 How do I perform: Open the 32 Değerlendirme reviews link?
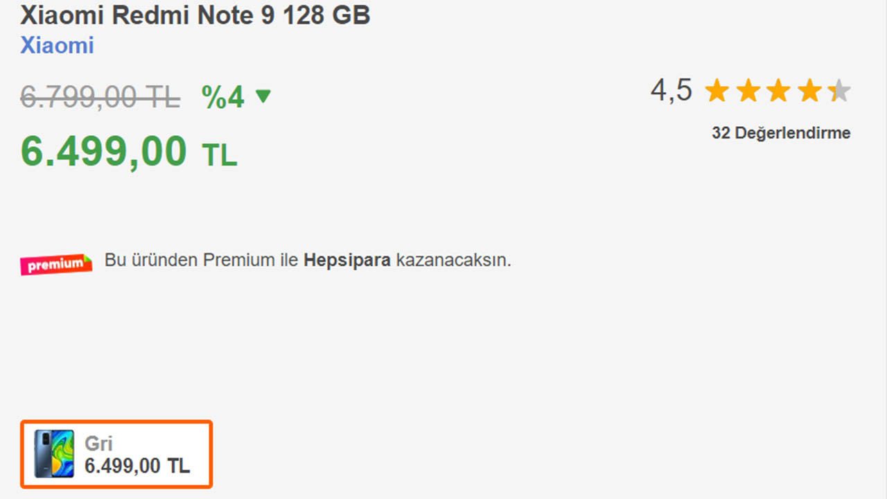pos(781,133)
